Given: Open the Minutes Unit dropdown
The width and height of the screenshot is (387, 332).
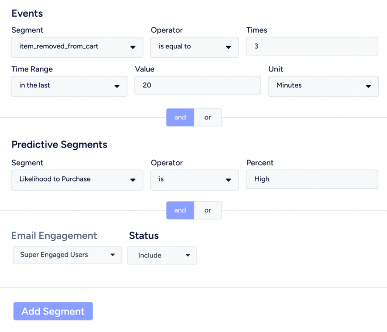Looking at the screenshot, I should 323,86.
